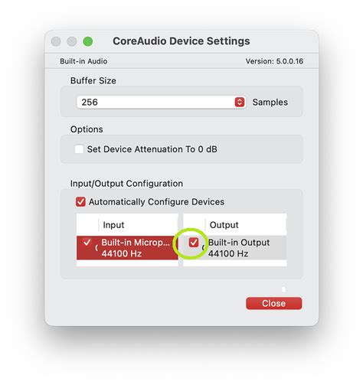
Task: Enable Set Device Attenuation To 0 dB checkbox
Action: tap(79, 149)
